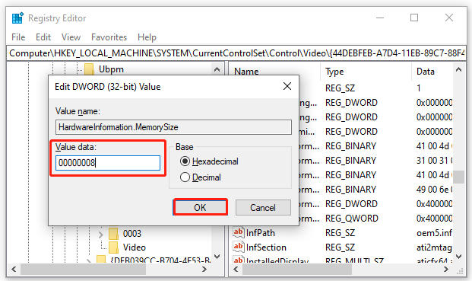The height and width of the screenshot is (281, 472).
Task: Click the REG_SZ type with data 1
Action: (341, 88)
